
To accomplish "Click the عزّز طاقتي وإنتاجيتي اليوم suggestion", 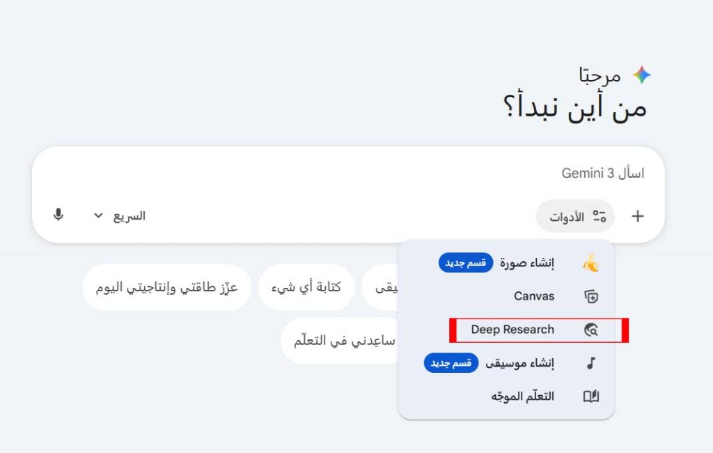I will pyautogui.click(x=166, y=287).
